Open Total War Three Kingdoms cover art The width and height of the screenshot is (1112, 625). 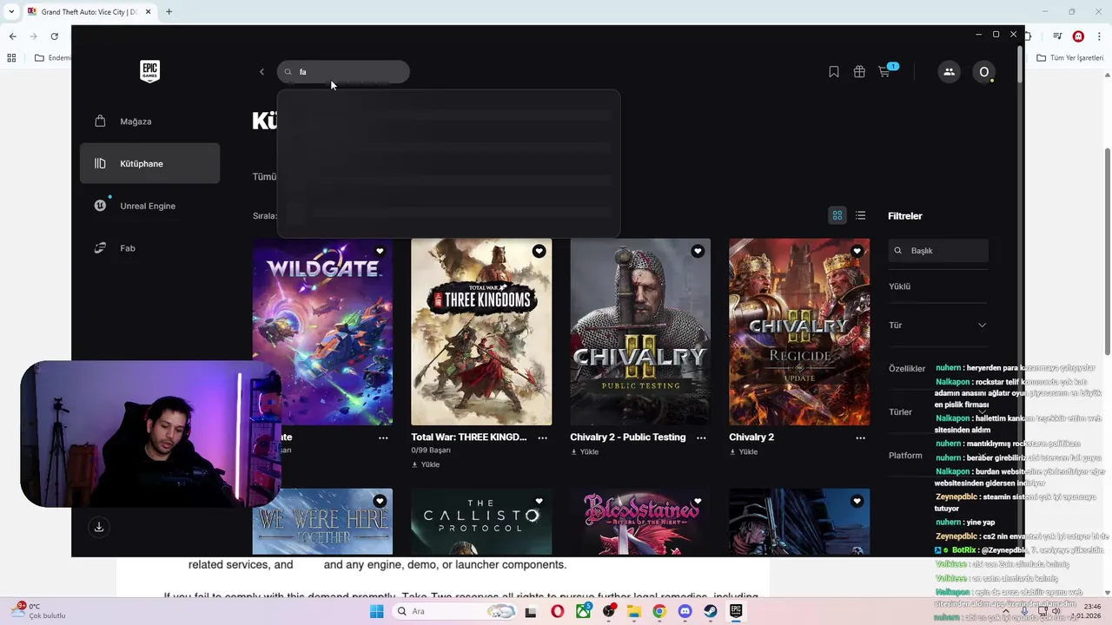coord(481,332)
